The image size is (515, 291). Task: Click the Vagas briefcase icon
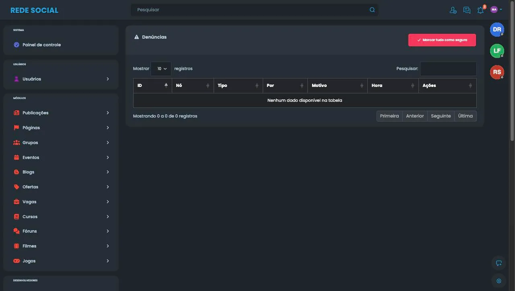click(16, 202)
